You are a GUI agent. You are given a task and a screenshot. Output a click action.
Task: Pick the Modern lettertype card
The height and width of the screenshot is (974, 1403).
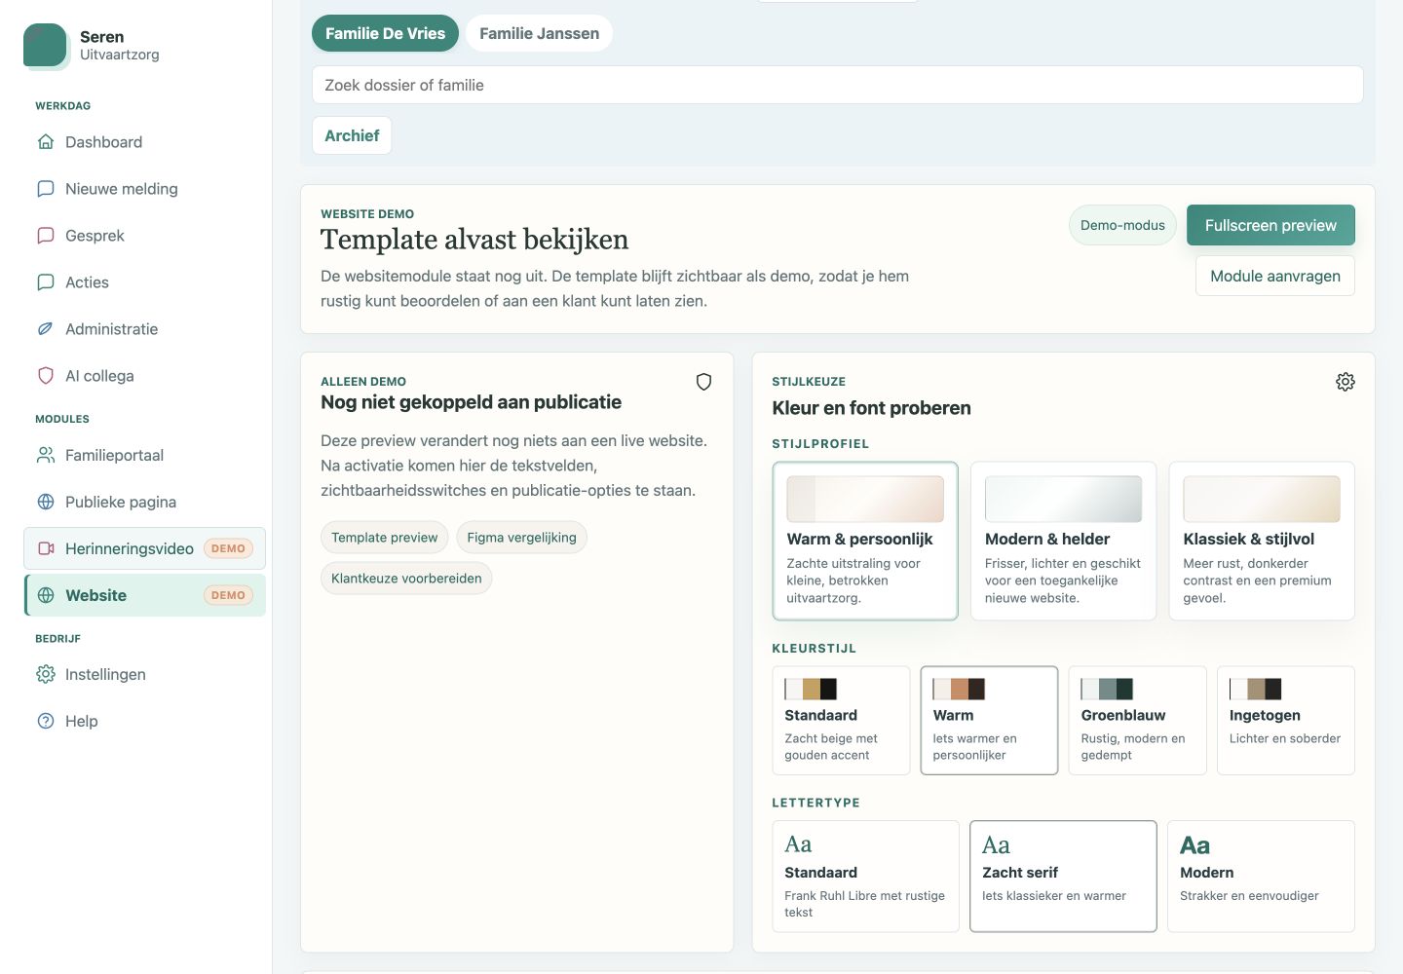[1261, 877]
